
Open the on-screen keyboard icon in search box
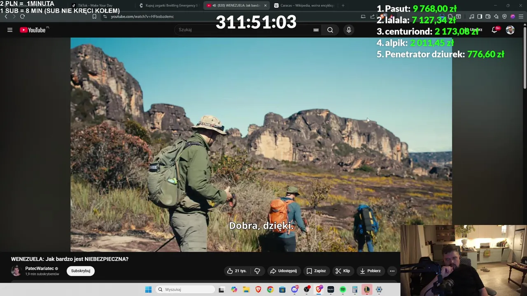[x=316, y=30]
